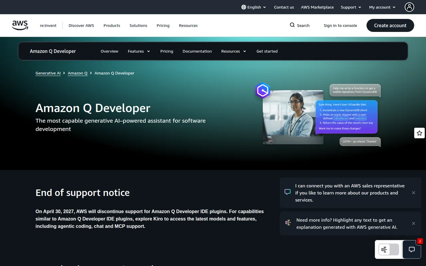Viewport: 426px width, 266px height.
Task: Click Sign in to console
Action: 340,25
